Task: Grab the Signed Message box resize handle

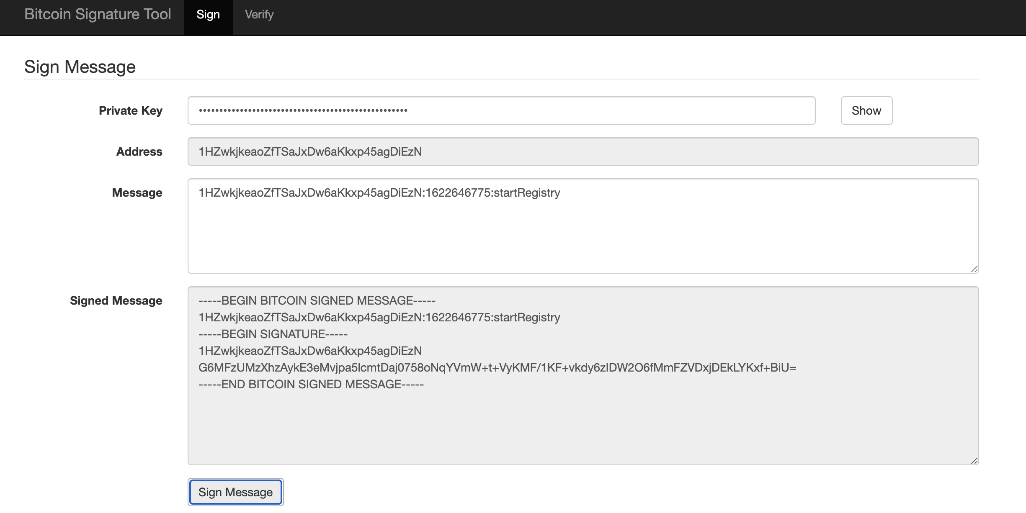Action: tap(974, 461)
